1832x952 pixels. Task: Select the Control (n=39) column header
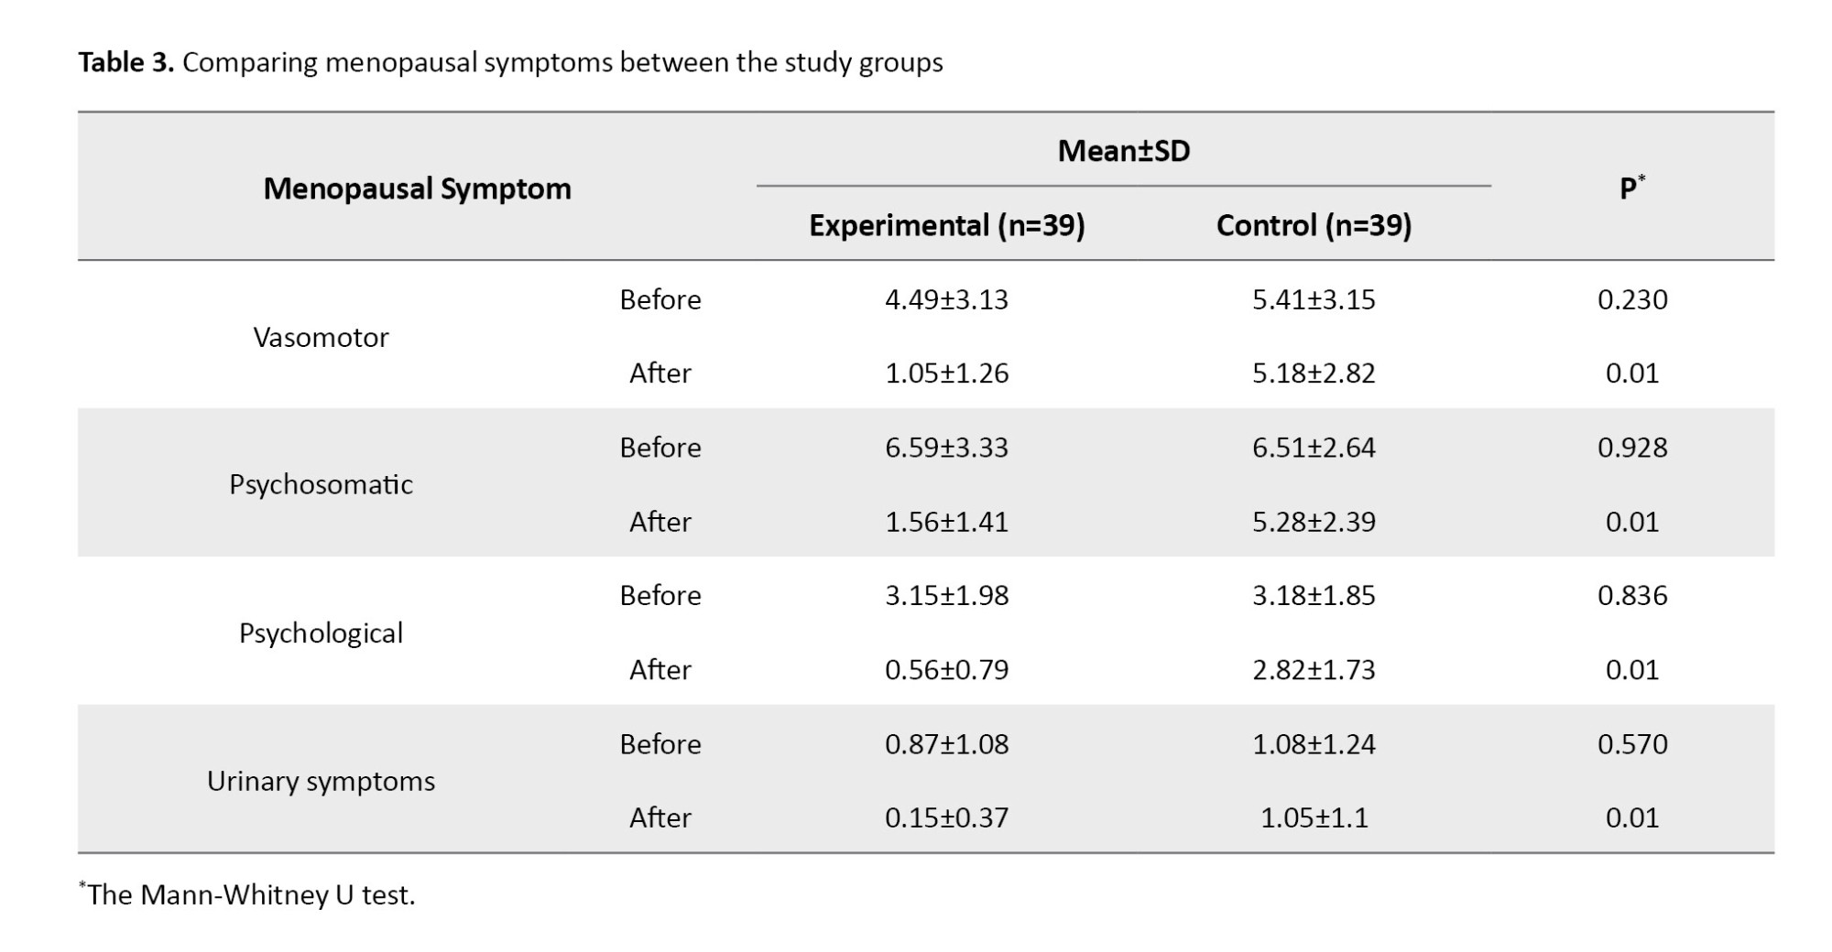pyautogui.click(x=1314, y=226)
